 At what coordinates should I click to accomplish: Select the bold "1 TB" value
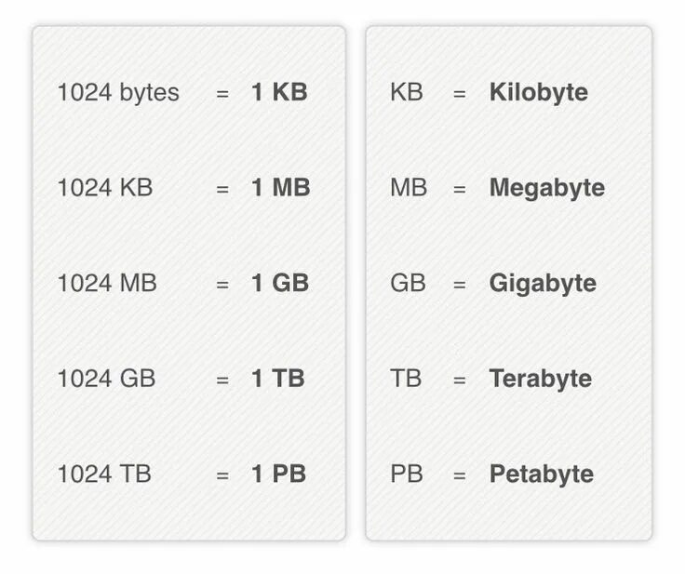pos(277,379)
